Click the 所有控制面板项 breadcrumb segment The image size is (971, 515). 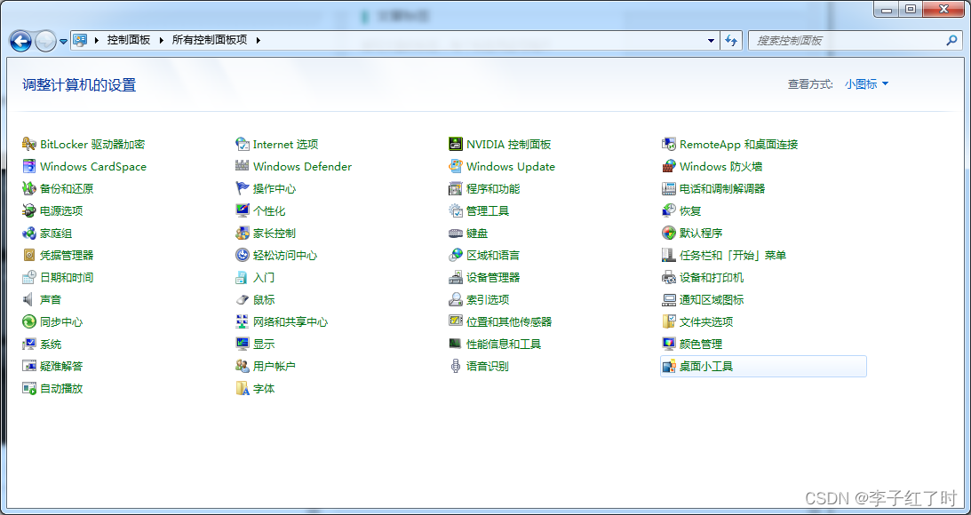[210, 40]
